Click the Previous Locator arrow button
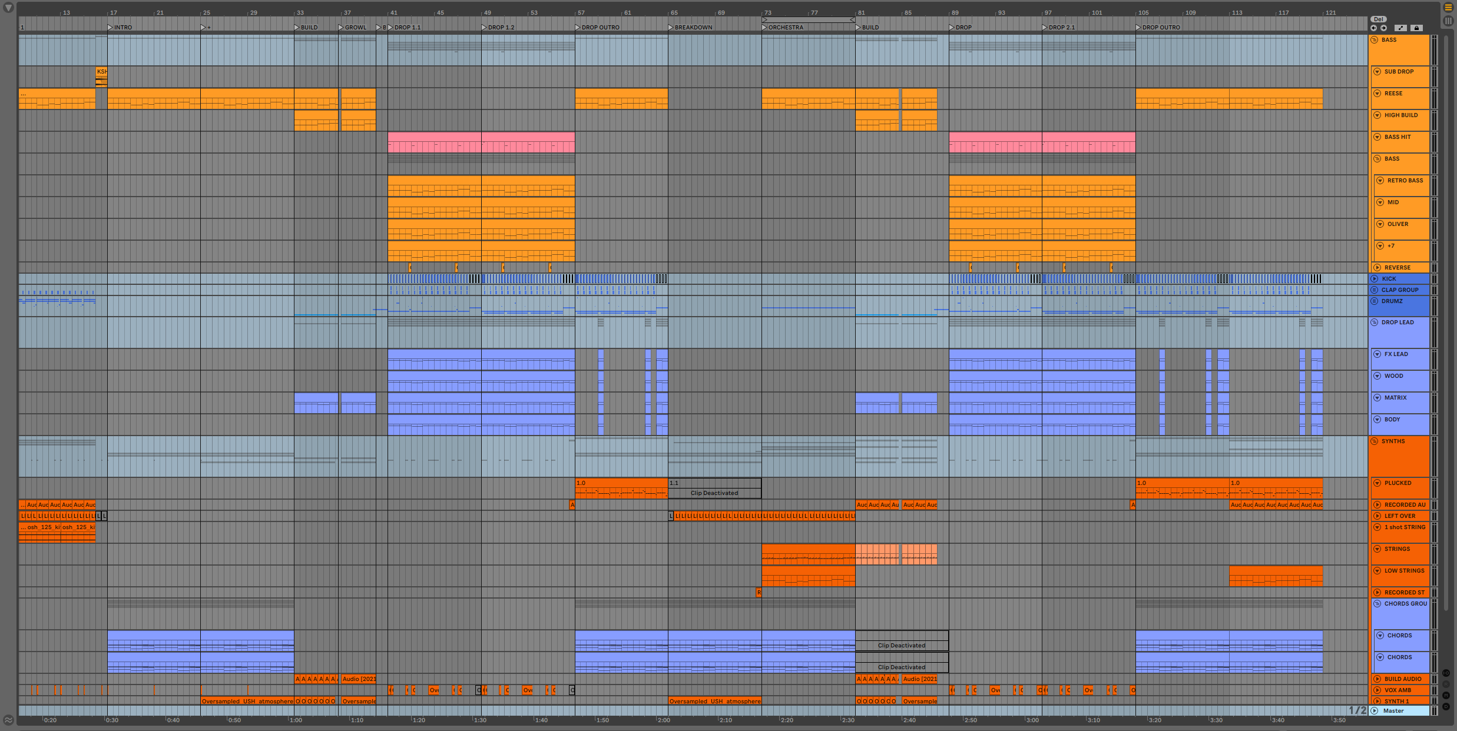This screenshot has width=1457, height=731. 1373,28
